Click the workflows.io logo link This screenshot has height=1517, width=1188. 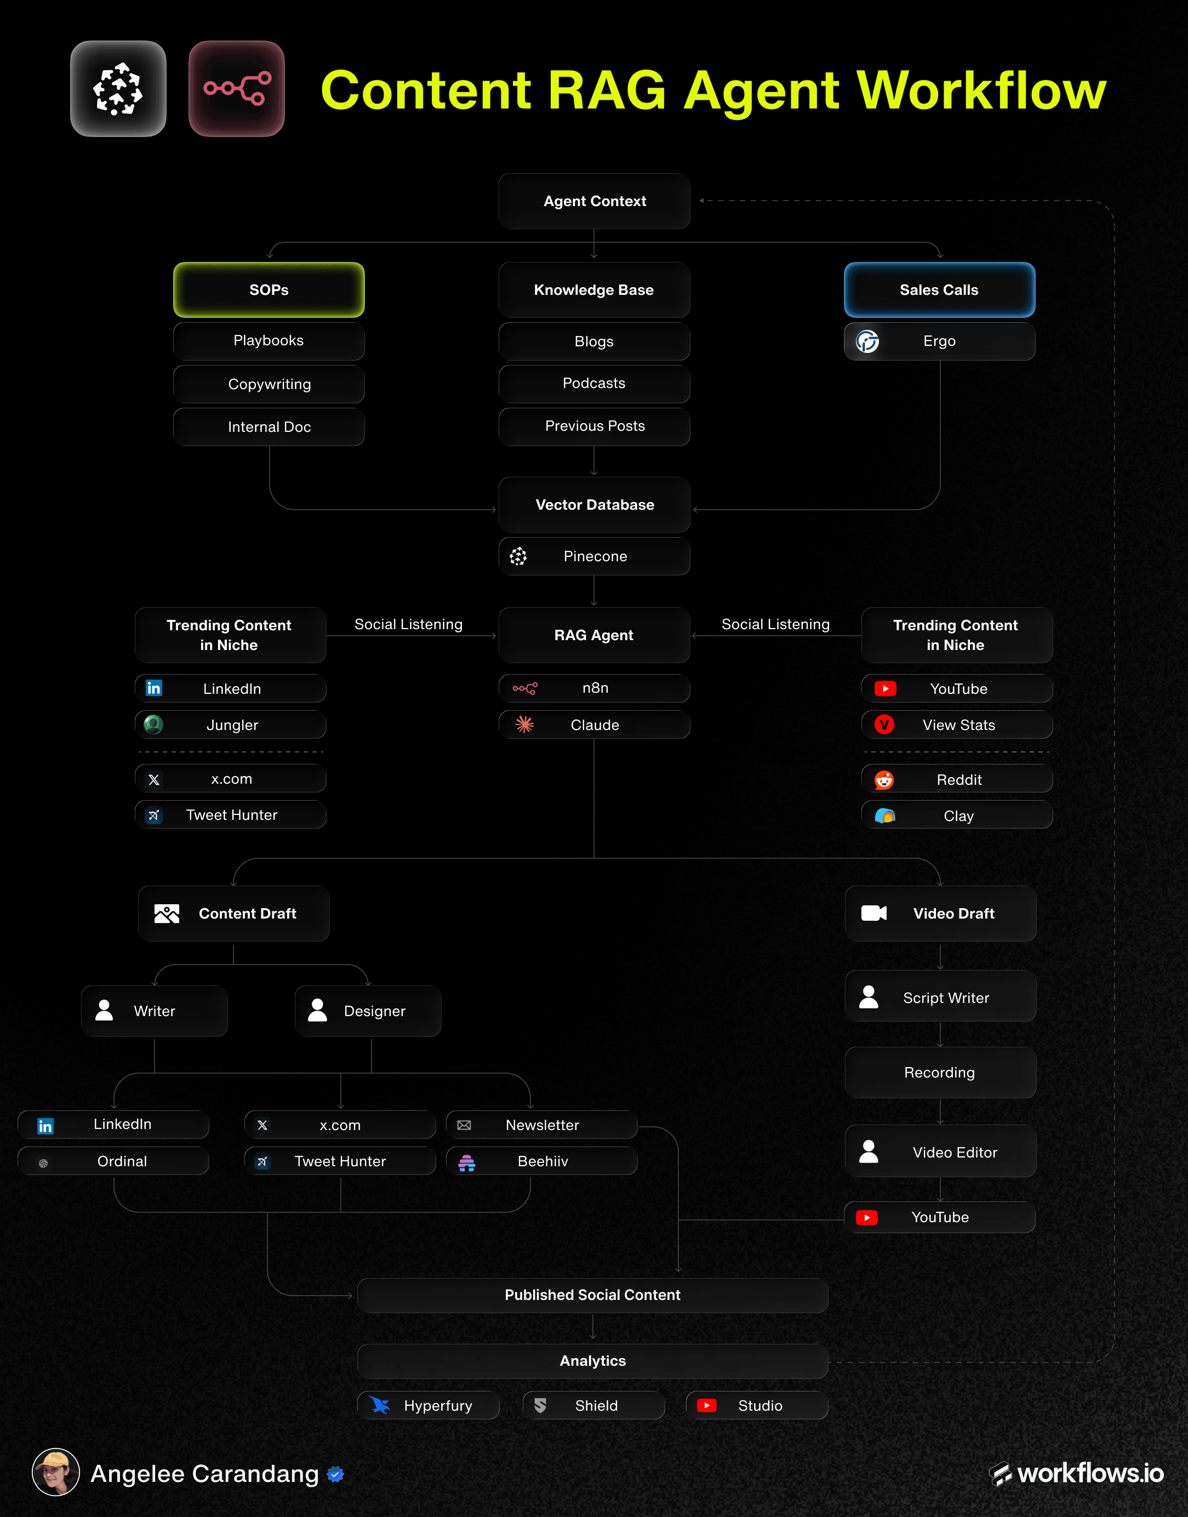coord(1077,1473)
